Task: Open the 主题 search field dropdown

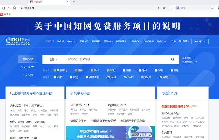Action: click(x=53, y=59)
